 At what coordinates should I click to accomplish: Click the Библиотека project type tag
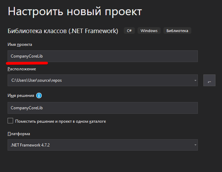[x=177, y=31]
